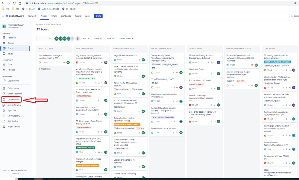Click Add shortcut icon in sidebar
The height and width of the screenshot is (180, 299).
(4, 121)
